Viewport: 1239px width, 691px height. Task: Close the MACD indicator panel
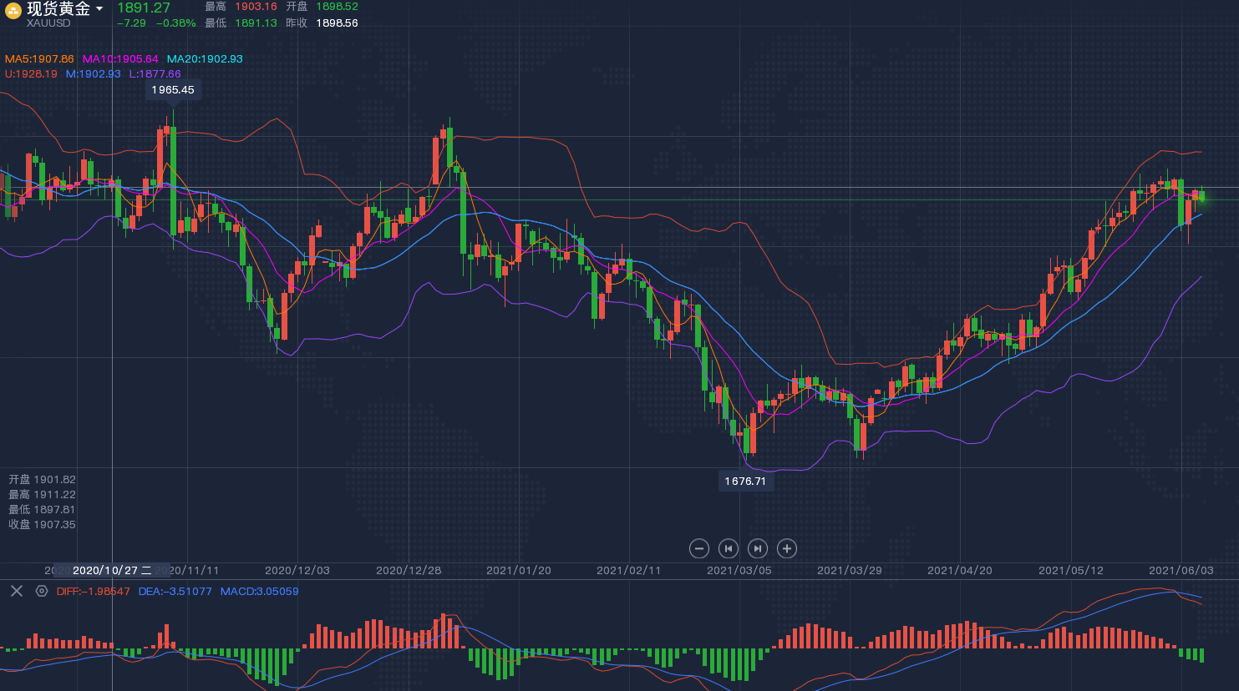tap(17, 591)
